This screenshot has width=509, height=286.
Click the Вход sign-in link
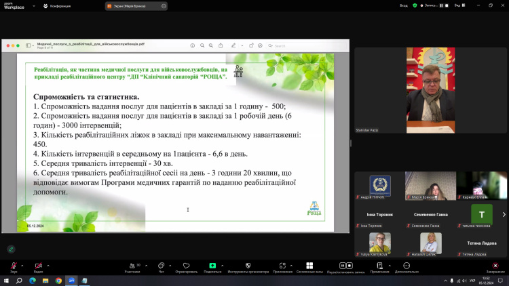(x=404, y=5)
